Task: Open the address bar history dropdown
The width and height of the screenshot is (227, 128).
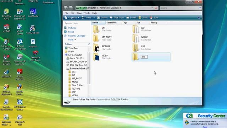Action: (x=152, y=8)
